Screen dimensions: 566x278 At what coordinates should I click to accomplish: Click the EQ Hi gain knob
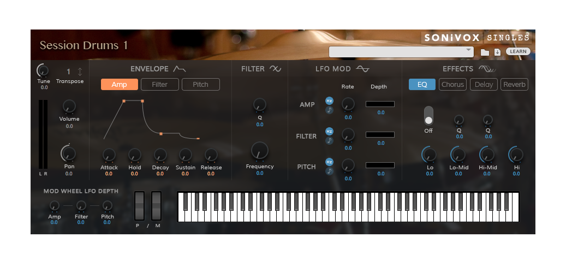coord(516,155)
